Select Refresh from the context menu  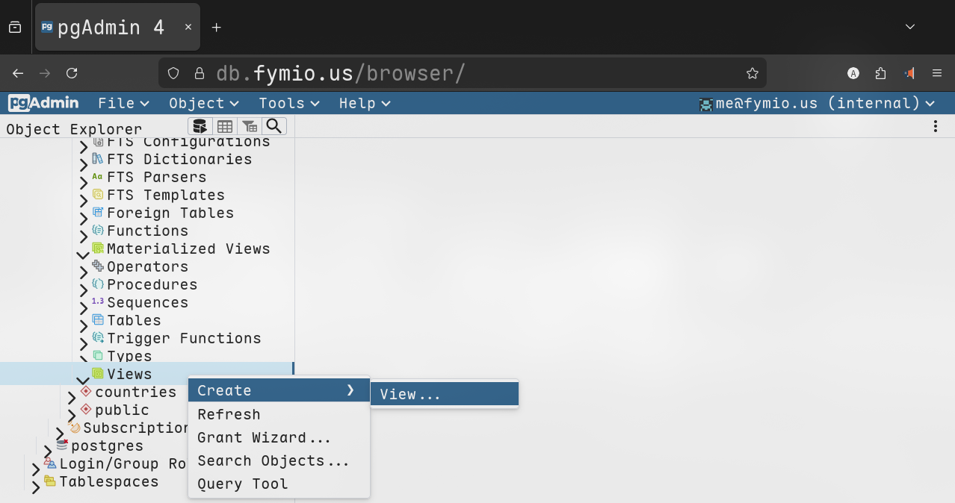click(x=229, y=414)
